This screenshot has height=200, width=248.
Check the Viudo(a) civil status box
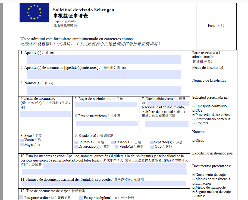click(x=117, y=147)
